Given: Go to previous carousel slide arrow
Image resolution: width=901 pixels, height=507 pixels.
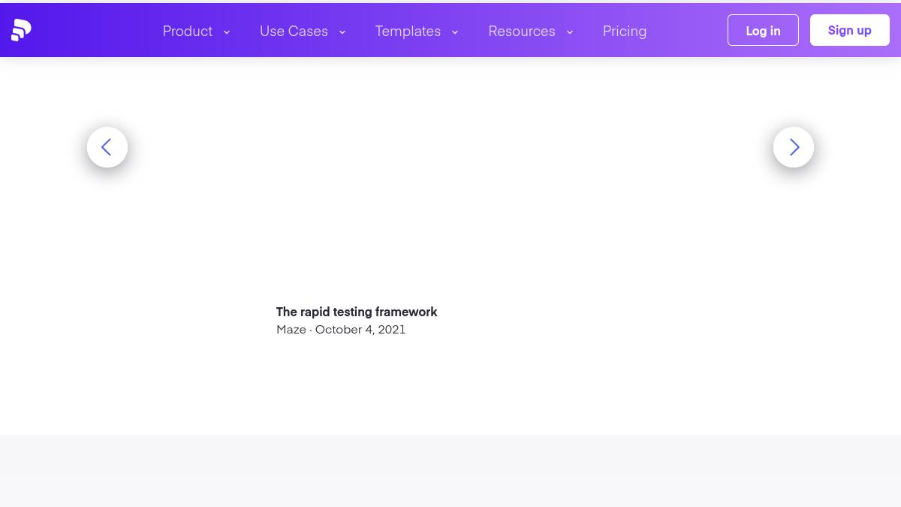Looking at the screenshot, I should (107, 147).
